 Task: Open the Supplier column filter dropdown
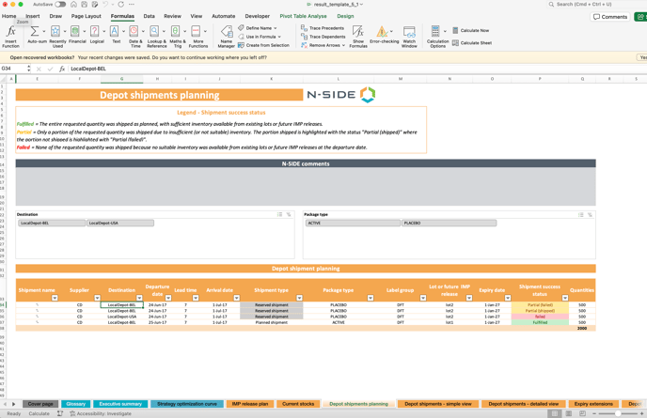coord(97,298)
